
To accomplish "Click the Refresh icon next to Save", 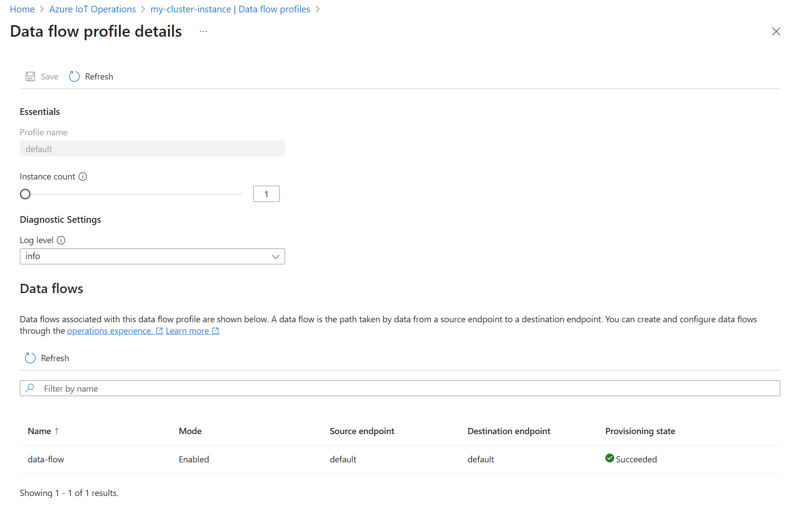I will click(x=74, y=76).
